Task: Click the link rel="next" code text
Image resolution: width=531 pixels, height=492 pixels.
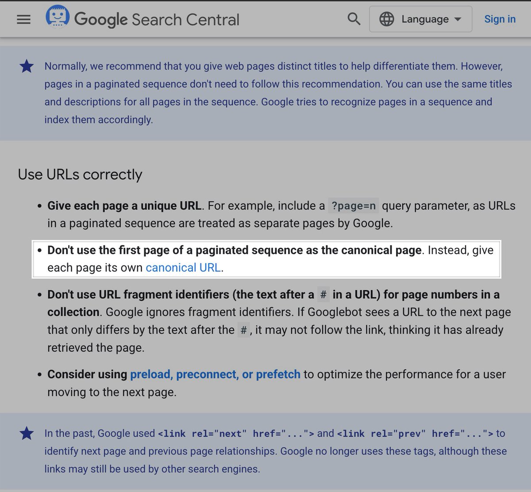Action: 236,434
